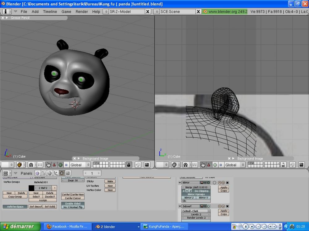Open the Object context in Panels header
This screenshot has width=309, height=231.
click(x=56, y=173)
